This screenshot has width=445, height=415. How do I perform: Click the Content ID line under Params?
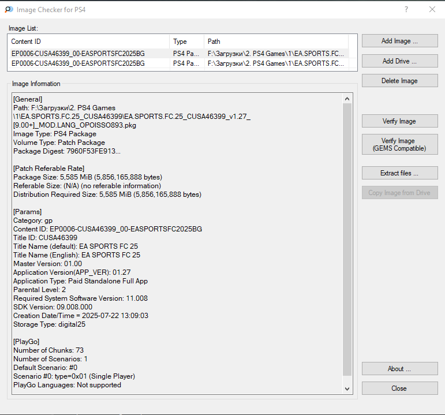point(107,229)
